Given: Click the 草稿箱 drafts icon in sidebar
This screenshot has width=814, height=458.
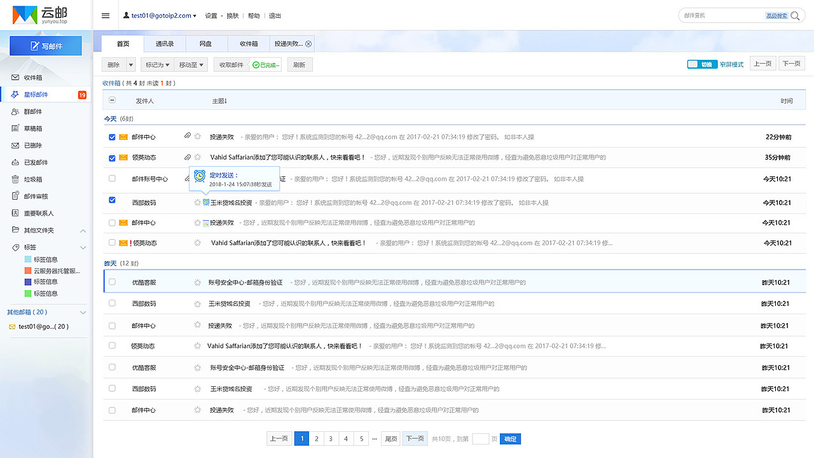Looking at the screenshot, I should pyautogui.click(x=16, y=128).
